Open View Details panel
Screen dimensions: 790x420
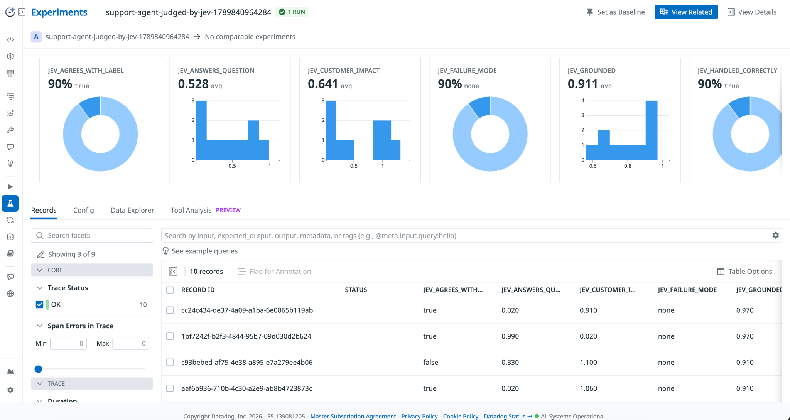click(x=752, y=12)
